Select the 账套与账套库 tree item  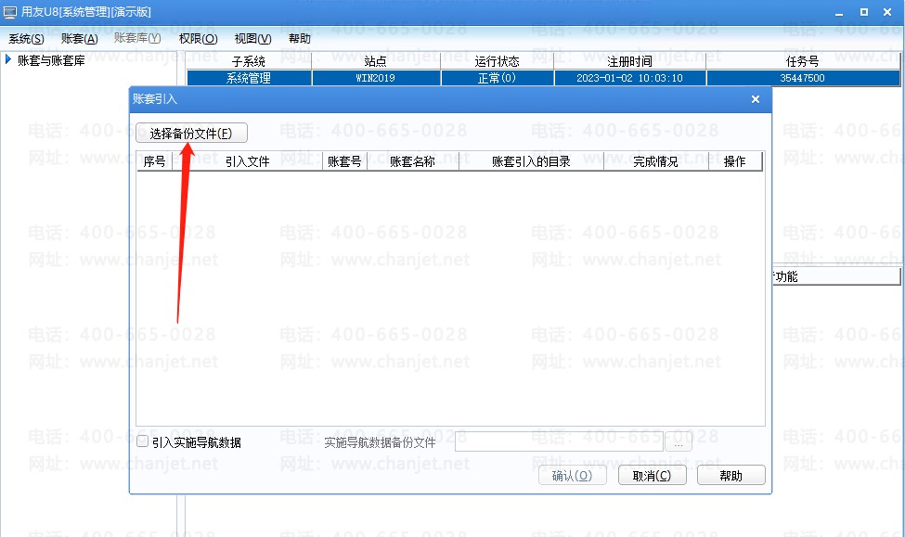(51, 60)
